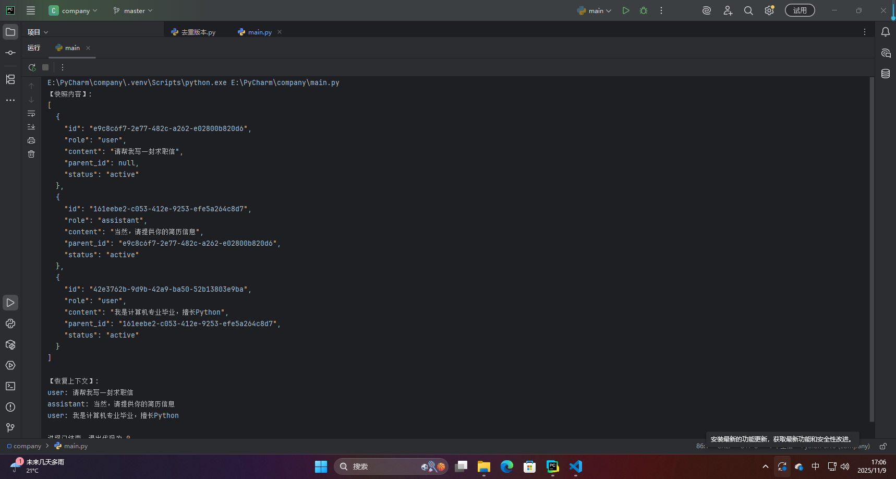Open volume control in system tray
Screen dimensions: 896x479
pos(845,466)
